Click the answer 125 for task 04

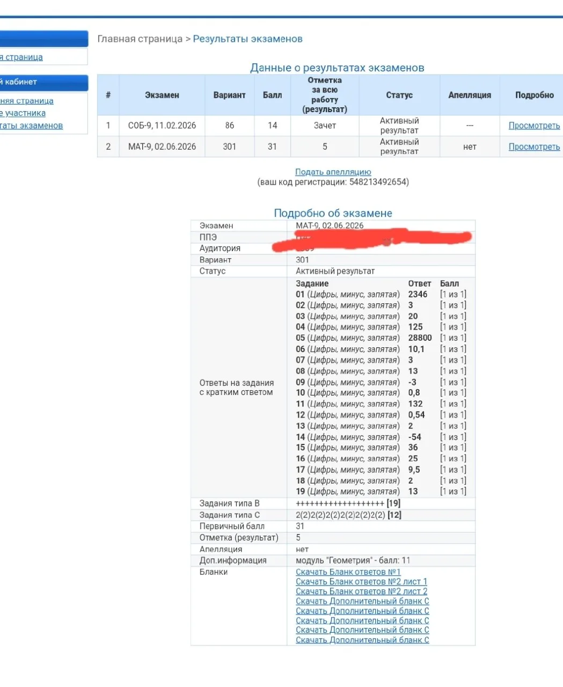coord(415,327)
